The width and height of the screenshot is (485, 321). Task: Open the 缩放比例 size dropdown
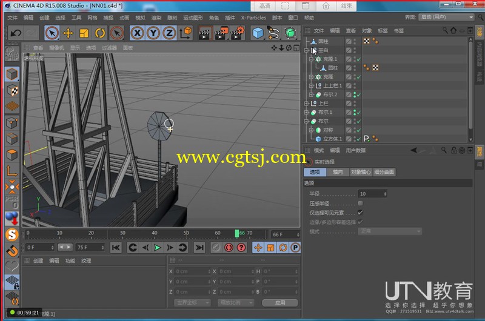click(x=236, y=303)
